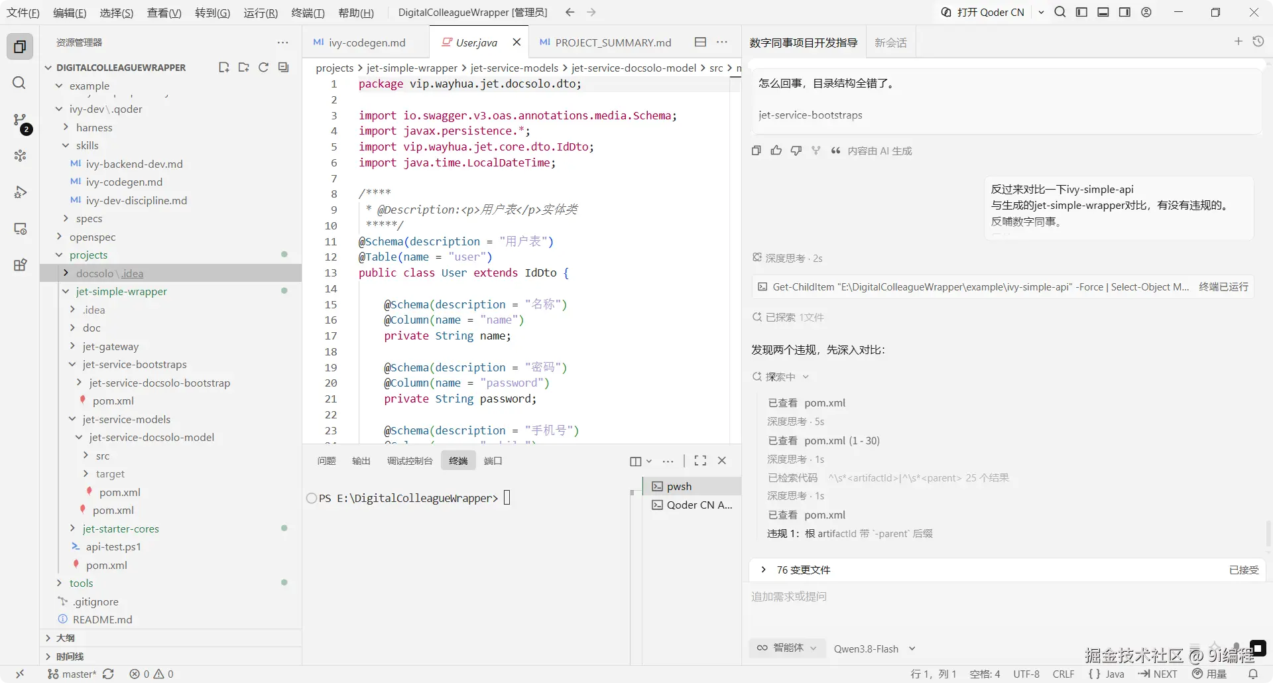
Task: Click the CRLF line ending indicator
Action: 1063,674
